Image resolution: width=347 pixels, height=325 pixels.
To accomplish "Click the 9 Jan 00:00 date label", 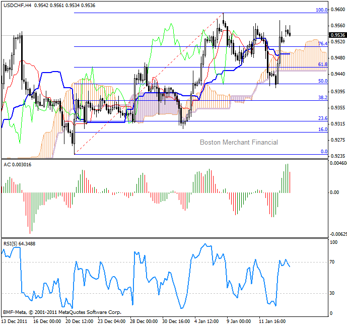I will [x=239, y=321].
